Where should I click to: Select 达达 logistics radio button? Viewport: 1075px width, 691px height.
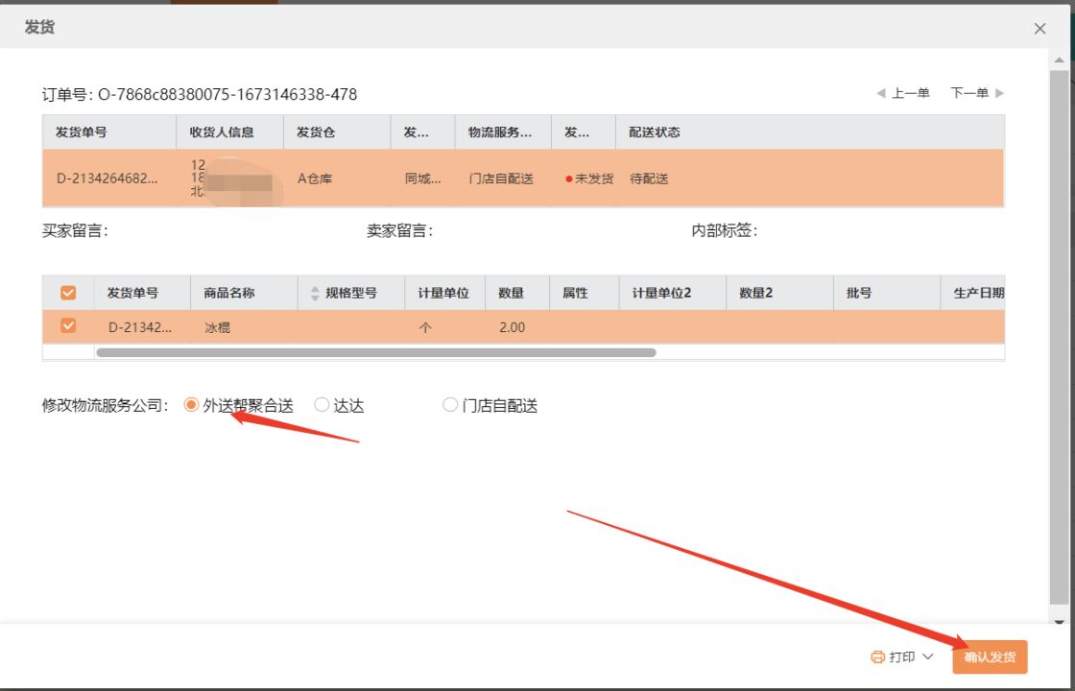(x=322, y=405)
